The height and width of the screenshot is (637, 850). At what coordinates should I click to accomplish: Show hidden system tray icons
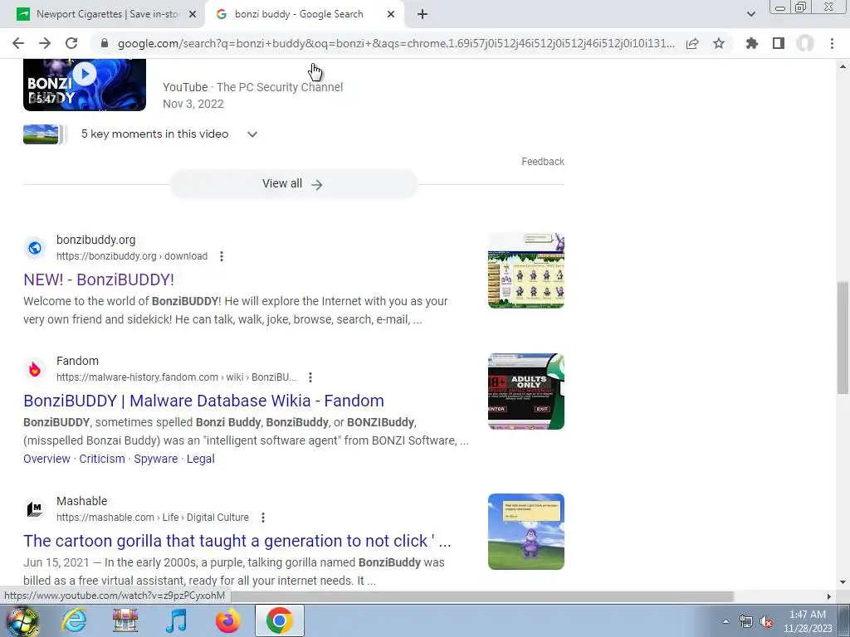click(x=725, y=621)
